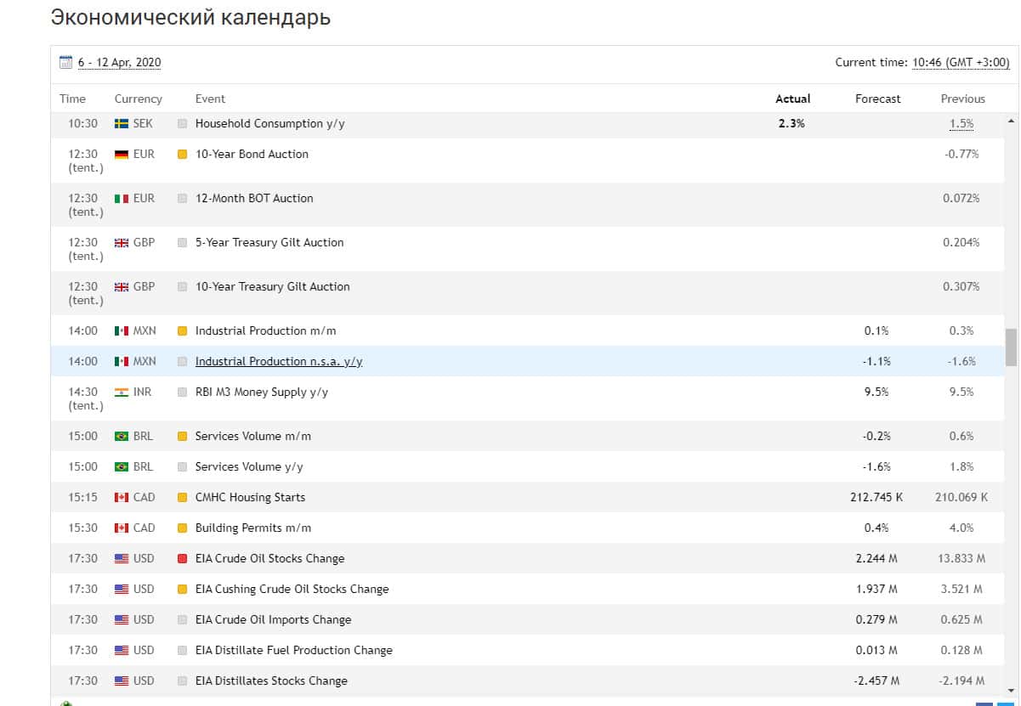Click the Currency column header
Viewport: 1021px width, 706px height.
[138, 99]
